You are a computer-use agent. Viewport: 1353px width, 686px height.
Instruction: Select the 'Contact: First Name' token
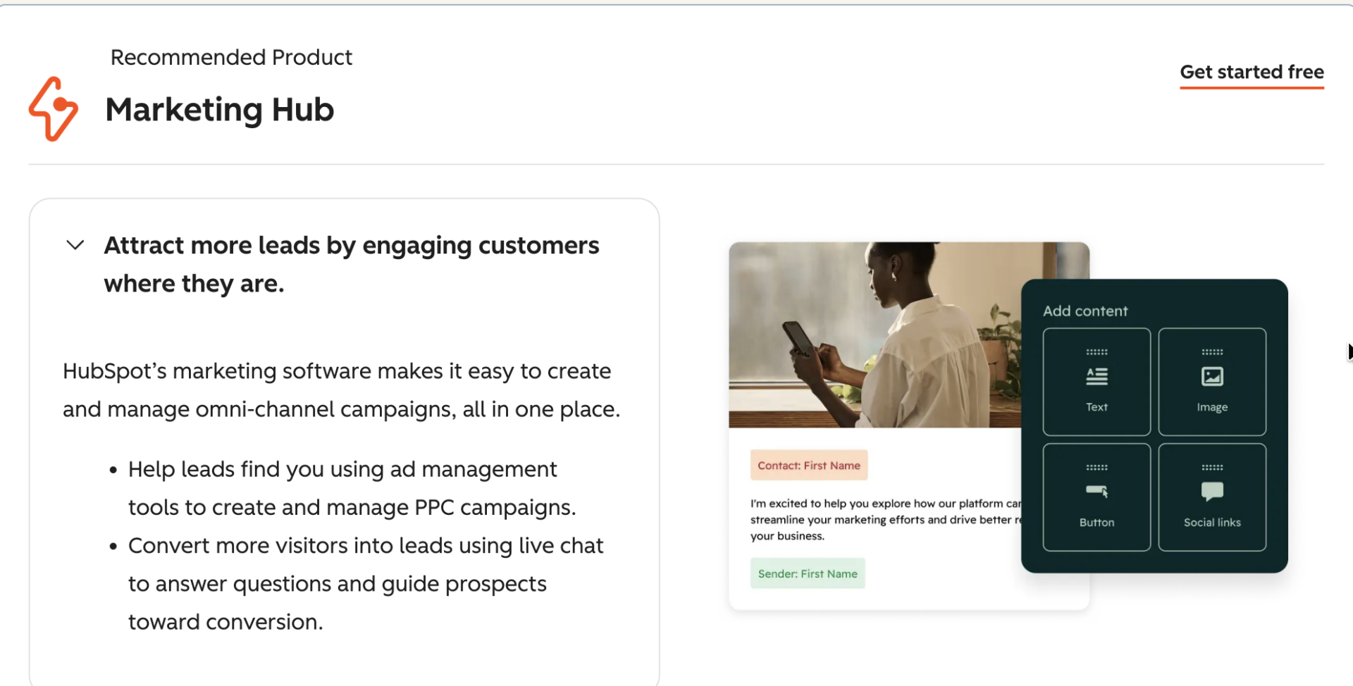pos(809,466)
